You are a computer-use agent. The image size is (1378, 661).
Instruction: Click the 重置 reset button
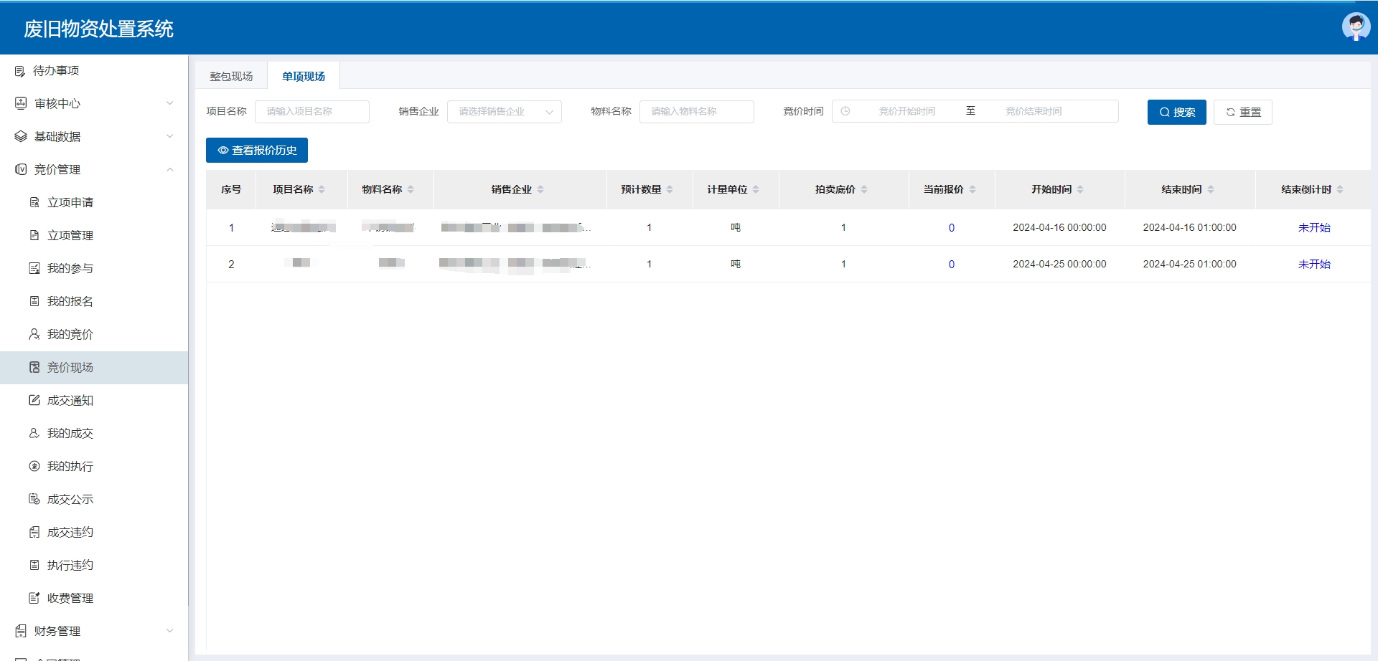pos(1242,112)
